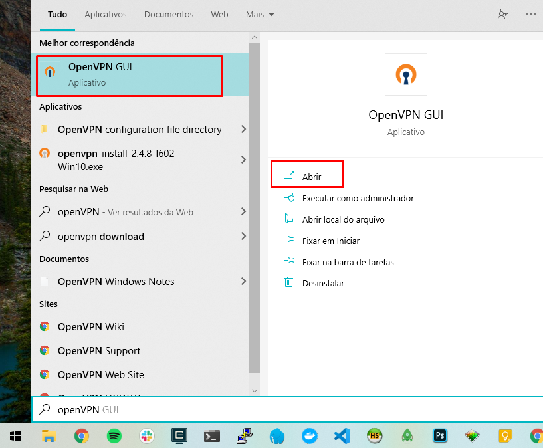Expand arrow for OpenVPN Windows Notes
Image resolution: width=543 pixels, height=448 pixels.
[x=243, y=281]
